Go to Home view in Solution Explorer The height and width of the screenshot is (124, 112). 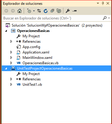[20, 11]
